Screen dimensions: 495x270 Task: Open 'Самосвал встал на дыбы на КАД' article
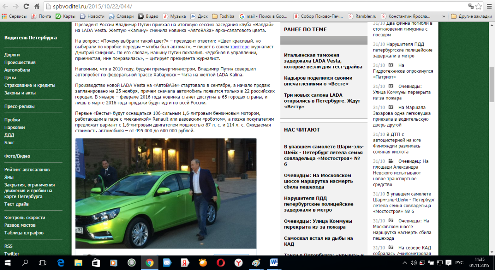pos(318,241)
